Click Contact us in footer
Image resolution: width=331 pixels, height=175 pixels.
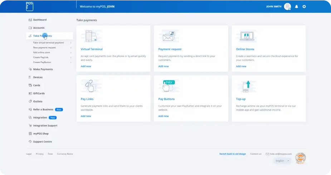[x=255, y=154]
